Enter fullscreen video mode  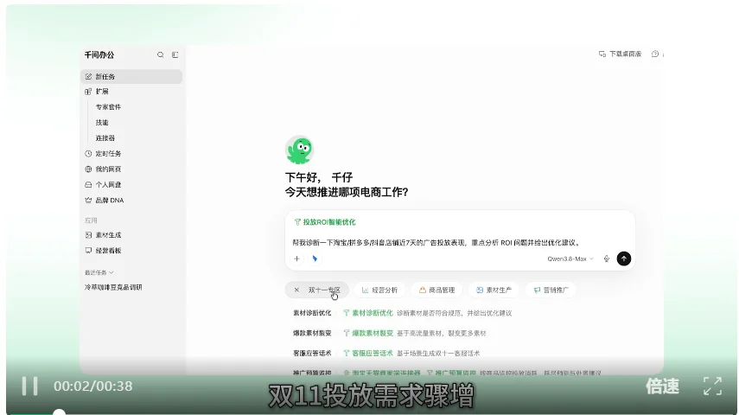(x=712, y=386)
